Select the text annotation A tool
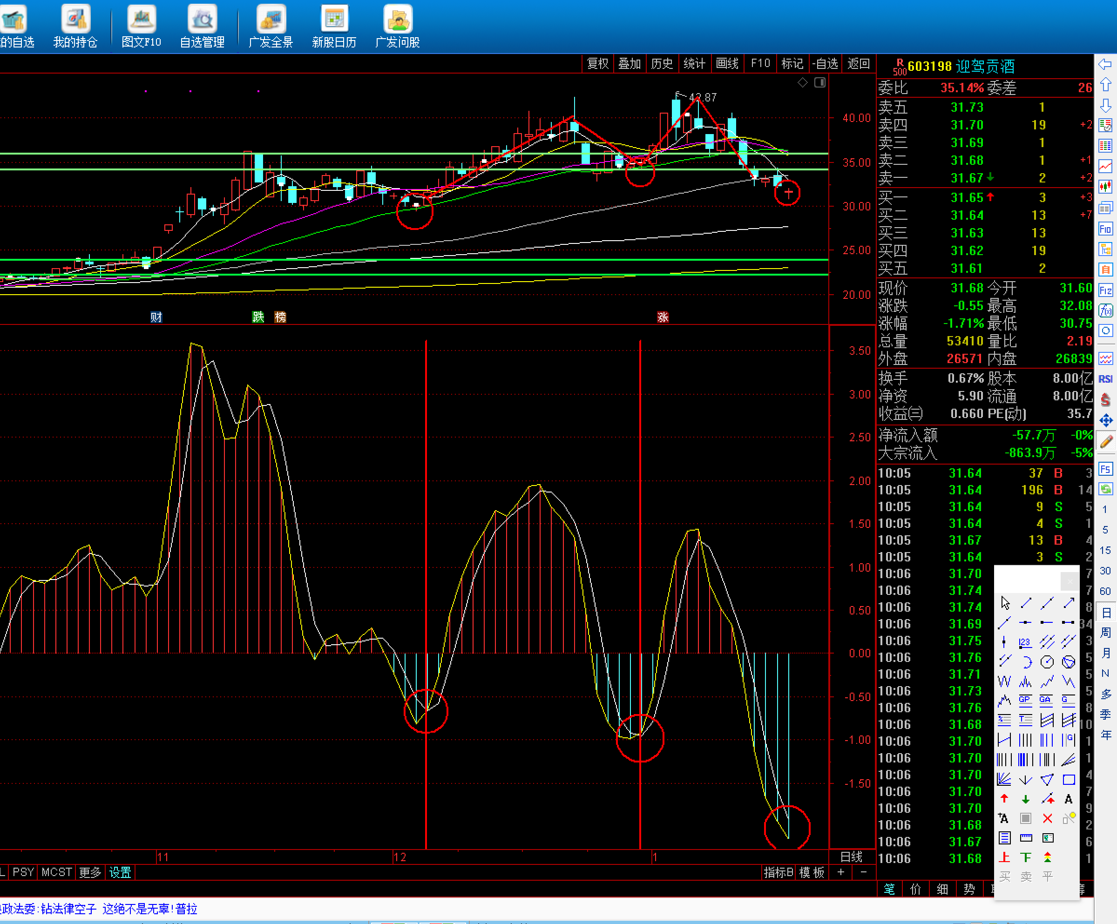Viewport: 1117px width, 924px height. (x=1068, y=799)
